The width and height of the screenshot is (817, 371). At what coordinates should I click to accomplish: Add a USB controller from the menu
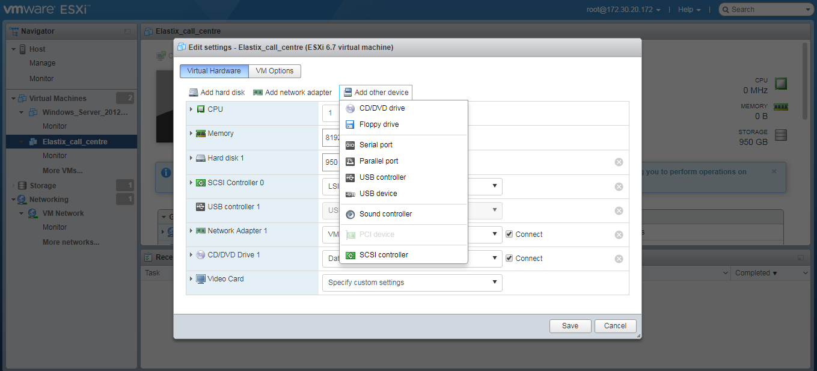coord(403,177)
